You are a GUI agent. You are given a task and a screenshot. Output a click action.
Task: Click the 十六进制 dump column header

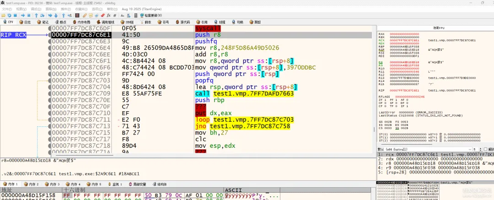(142, 190)
